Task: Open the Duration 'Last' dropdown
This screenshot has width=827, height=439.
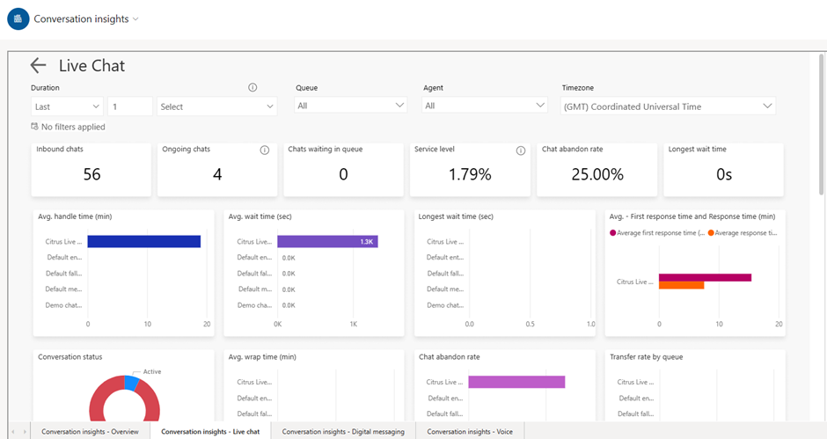Action: click(x=66, y=106)
